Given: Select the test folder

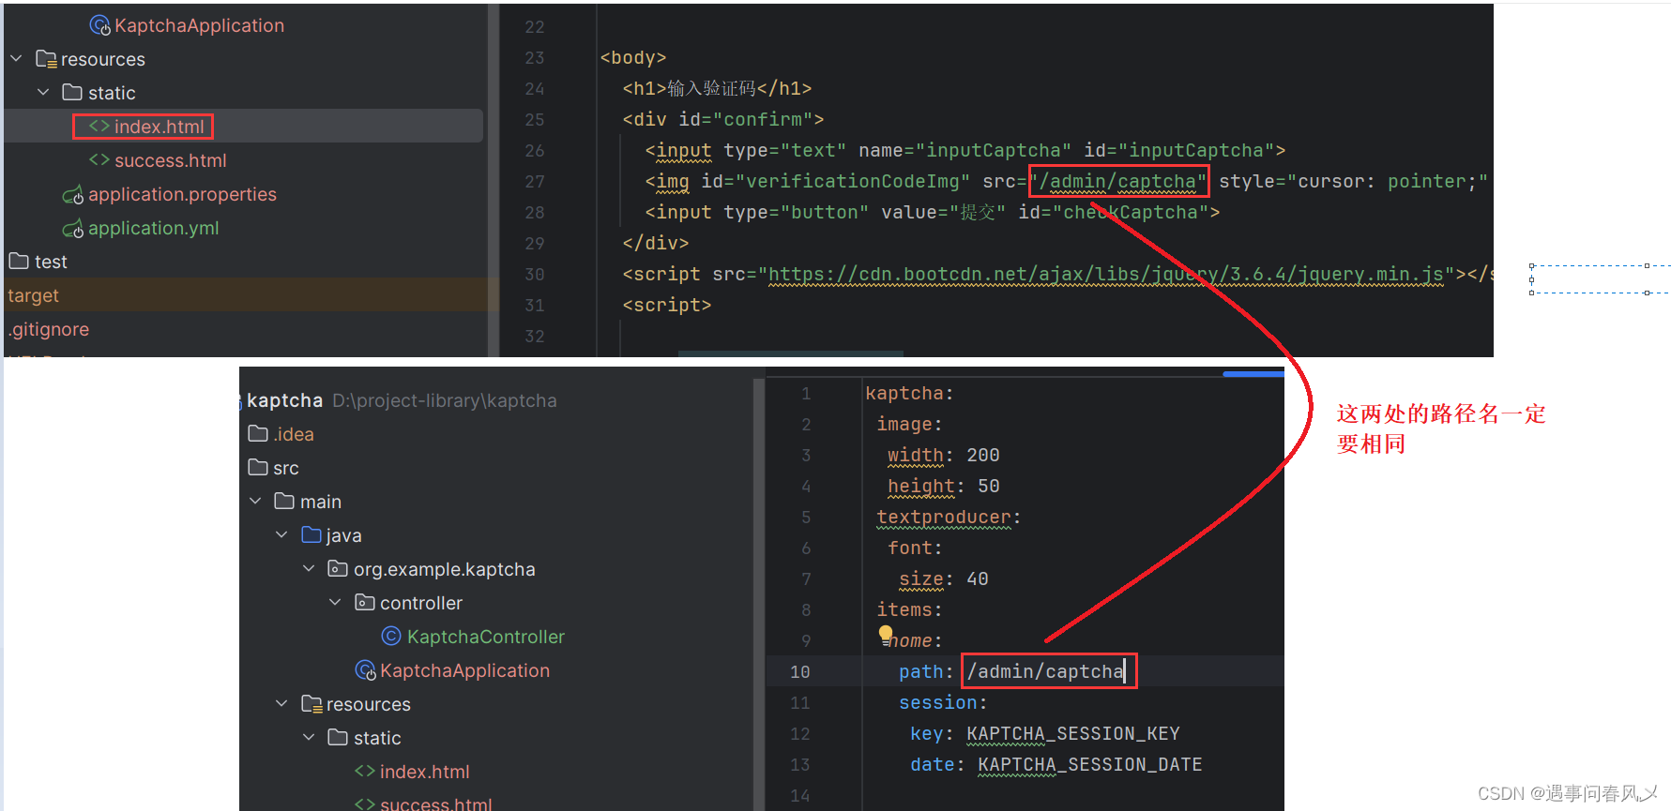Looking at the screenshot, I should (51, 262).
